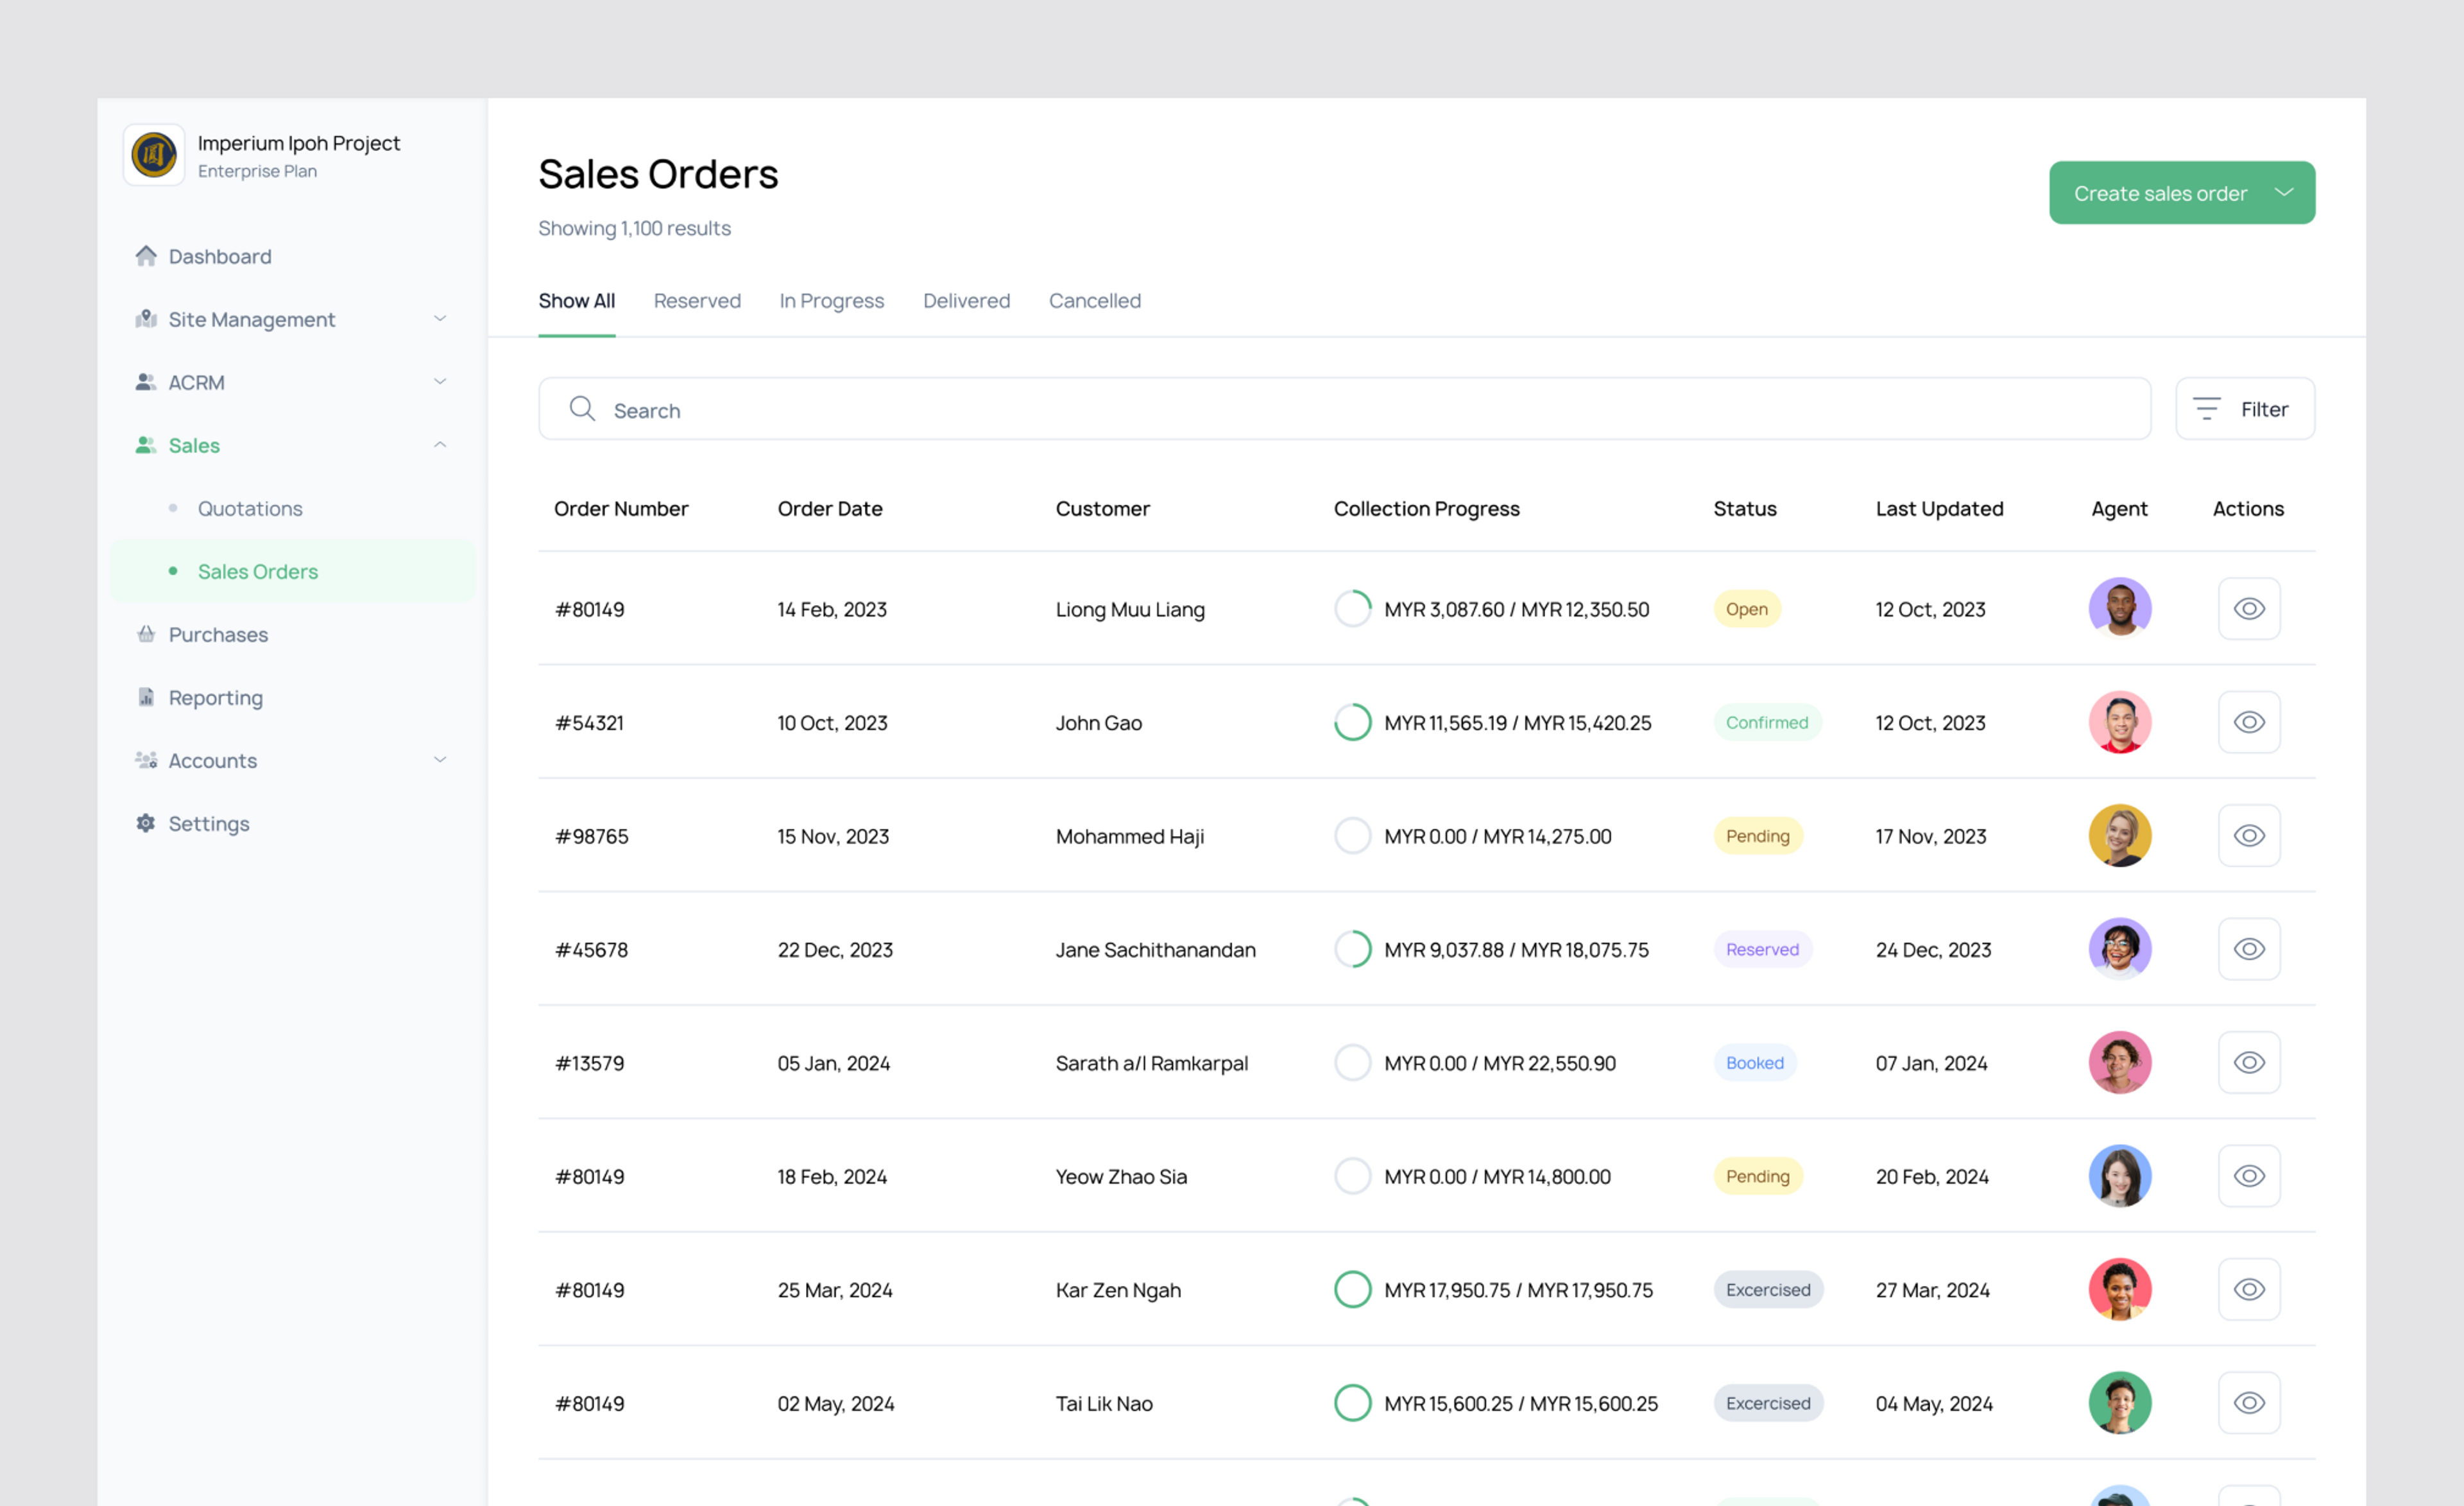Click the Reporting document icon
Viewport: 2464px width, 1506px height.
pos(146,697)
